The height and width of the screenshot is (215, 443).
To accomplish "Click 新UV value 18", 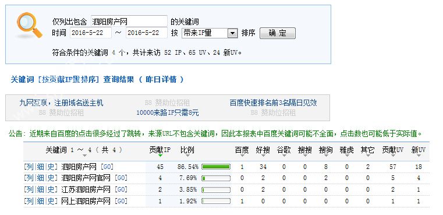I will (x=419, y=167).
